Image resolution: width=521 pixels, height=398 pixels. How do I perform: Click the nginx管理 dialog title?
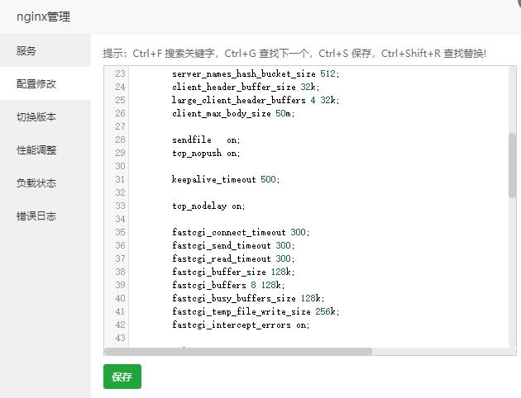43,17
